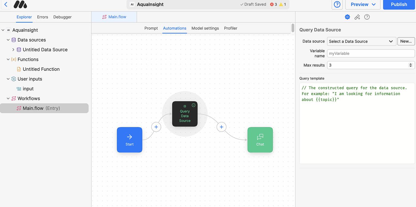
Task: Click the blue question mark button near Preview
Action: coord(337,5)
